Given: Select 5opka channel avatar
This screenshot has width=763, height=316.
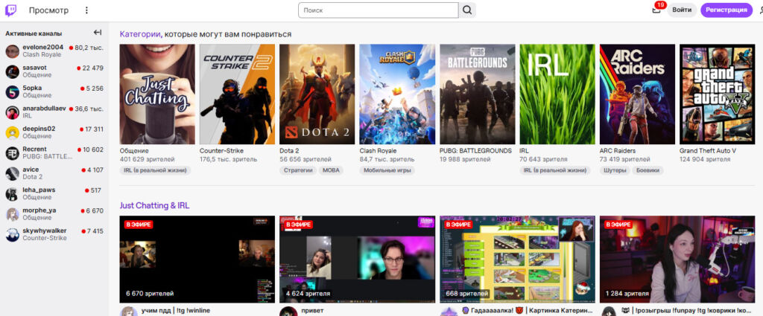Looking at the screenshot, I should [13, 92].
